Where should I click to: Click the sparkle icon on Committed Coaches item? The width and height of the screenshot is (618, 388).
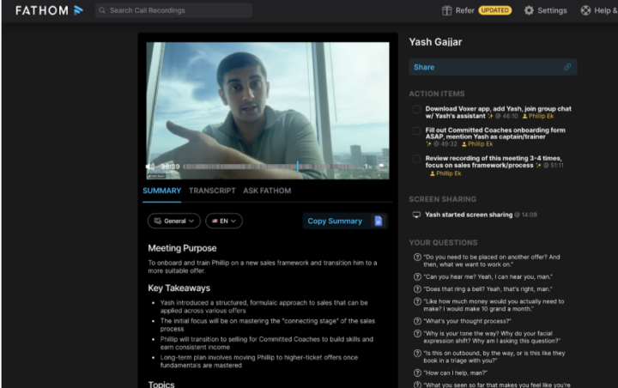click(x=429, y=144)
